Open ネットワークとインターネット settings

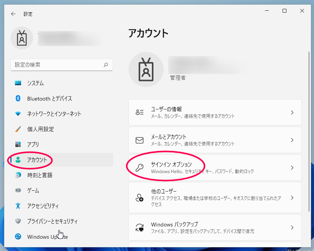(62, 114)
